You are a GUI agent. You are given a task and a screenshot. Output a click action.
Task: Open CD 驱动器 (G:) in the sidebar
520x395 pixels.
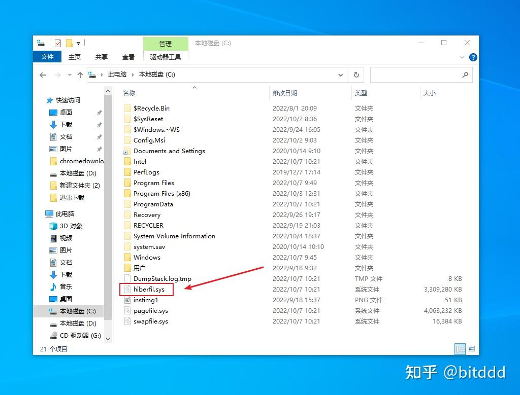76,335
